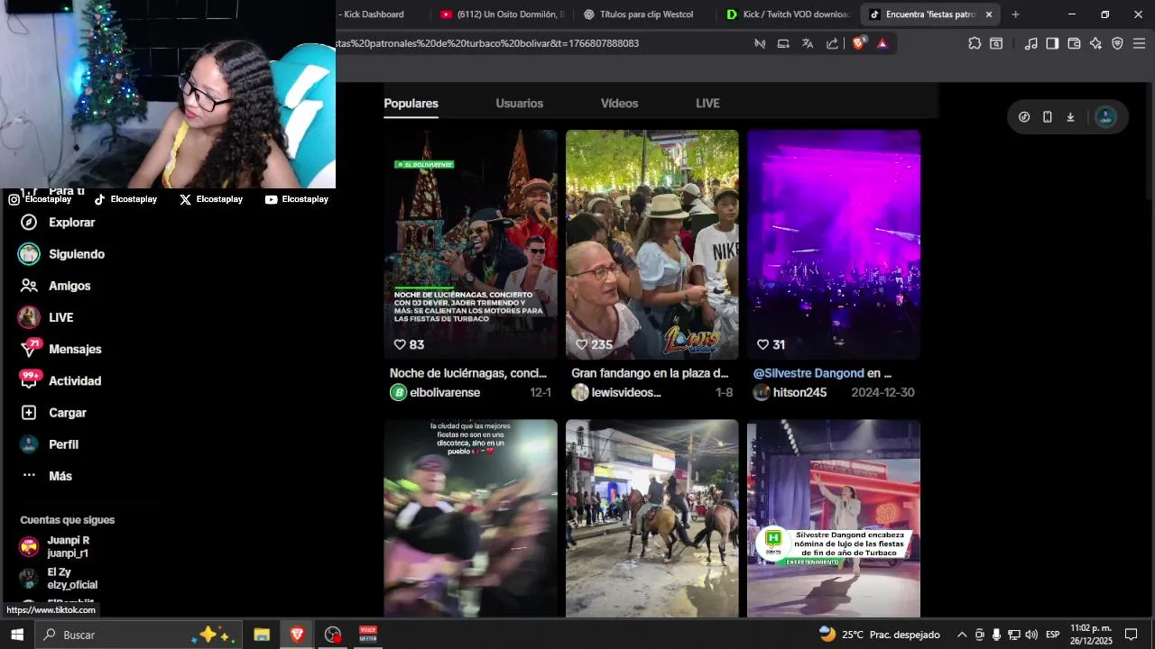Open the Brave main hamburger menu
1155x649 pixels.
point(1139,43)
